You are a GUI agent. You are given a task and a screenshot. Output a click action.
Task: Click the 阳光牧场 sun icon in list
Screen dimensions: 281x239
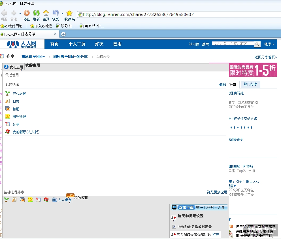click(x=8, y=116)
